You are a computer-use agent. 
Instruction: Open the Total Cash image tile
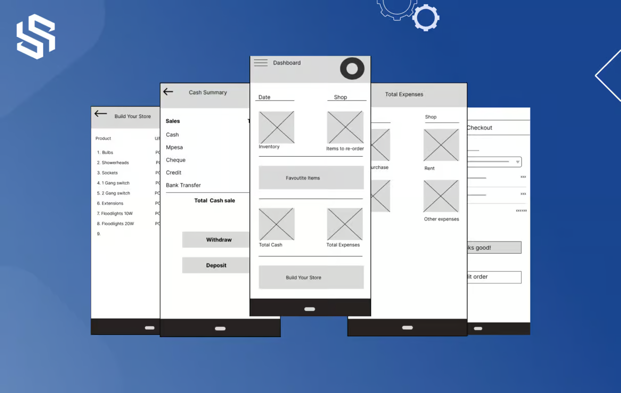tap(276, 224)
